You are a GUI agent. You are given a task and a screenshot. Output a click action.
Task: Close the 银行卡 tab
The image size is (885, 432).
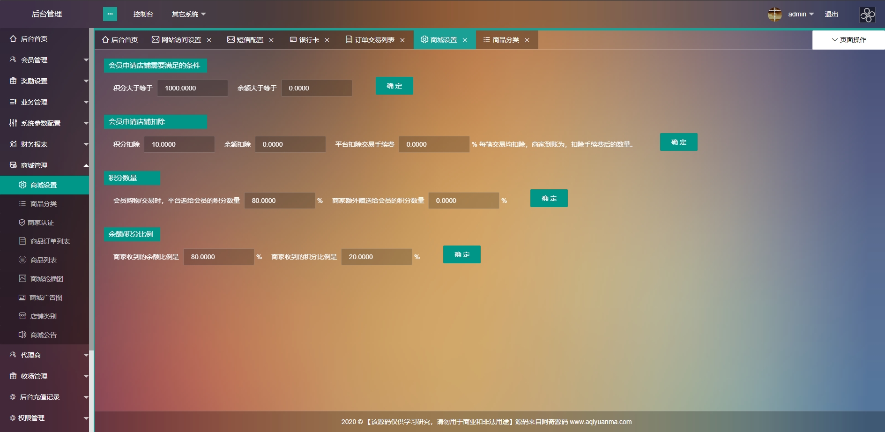(327, 40)
